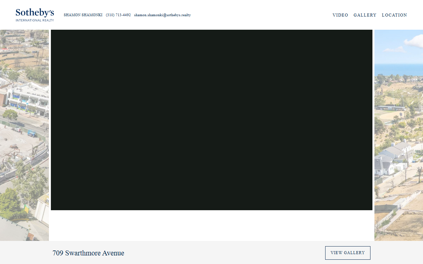Screen dimensions: 423x264
Task: Click the agent email shamon.shamonki@sothebys.realty
Action: [x=162, y=15]
